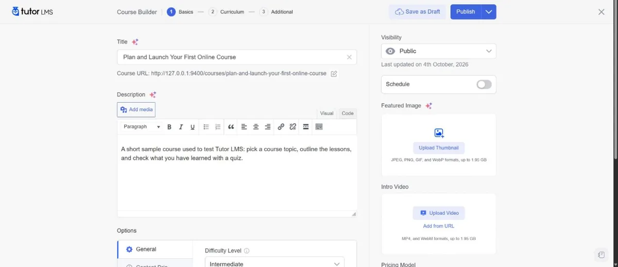
Task: Open info tooltip beside Difficulty Level
Action: click(247, 251)
